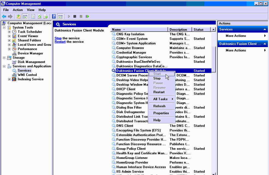269x175 pixels.
Task: Click the Restart the service link
Action: tap(60, 42)
